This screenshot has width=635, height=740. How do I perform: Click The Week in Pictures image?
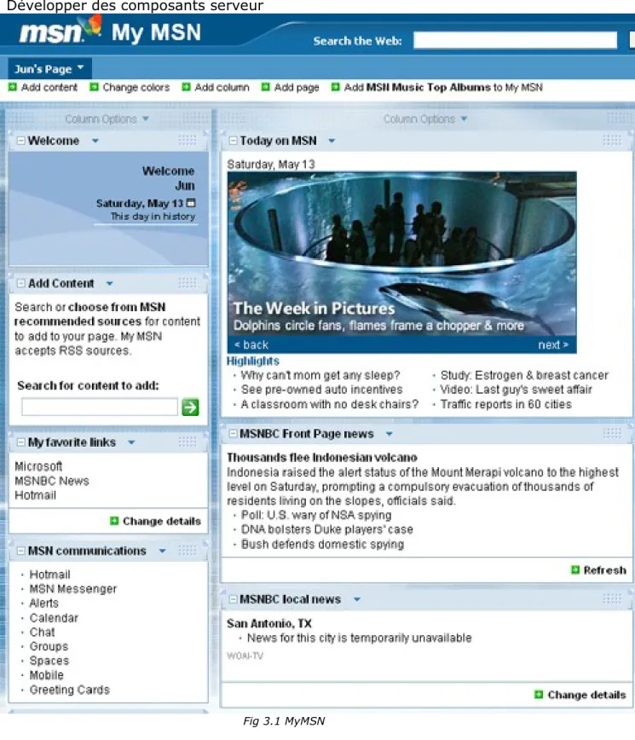click(x=401, y=255)
